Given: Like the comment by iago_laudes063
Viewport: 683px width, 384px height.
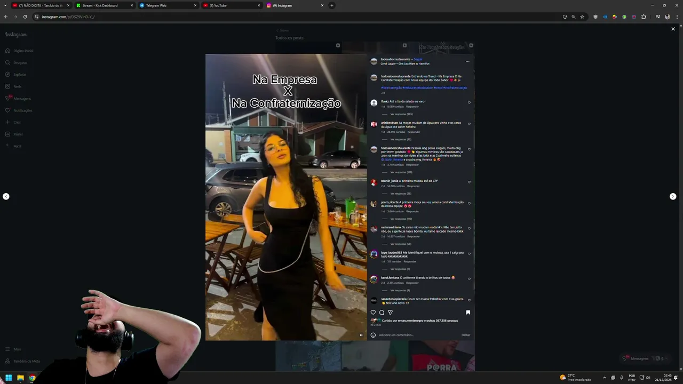Looking at the screenshot, I should pos(469,254).
